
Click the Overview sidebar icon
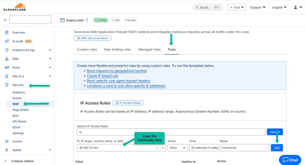coord(7,33)
